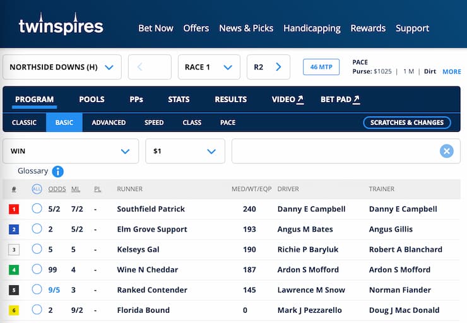The image size is (467, 323).
Task: Switch to STATS tab
Action: pos(179,100)
